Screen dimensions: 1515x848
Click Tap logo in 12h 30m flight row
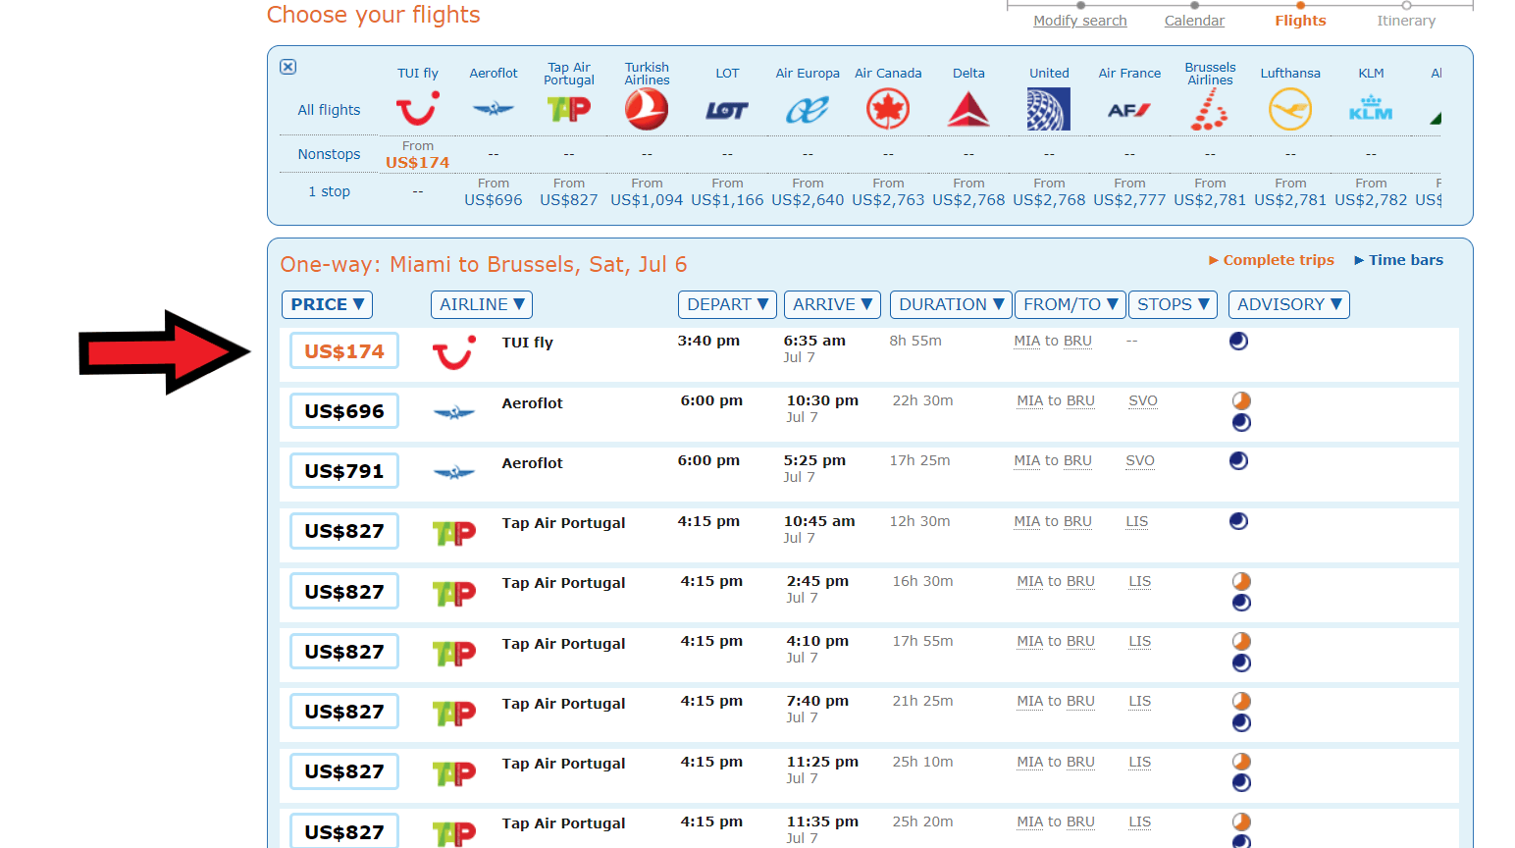(454, 533)
